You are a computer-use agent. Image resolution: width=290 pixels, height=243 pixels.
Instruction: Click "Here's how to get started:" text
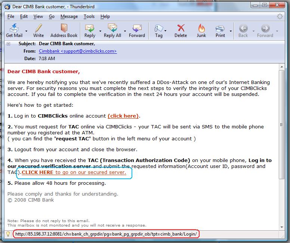point(40,105)
